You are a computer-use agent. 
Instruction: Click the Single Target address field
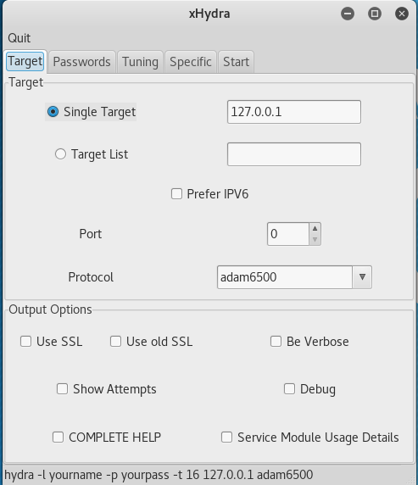294,112
